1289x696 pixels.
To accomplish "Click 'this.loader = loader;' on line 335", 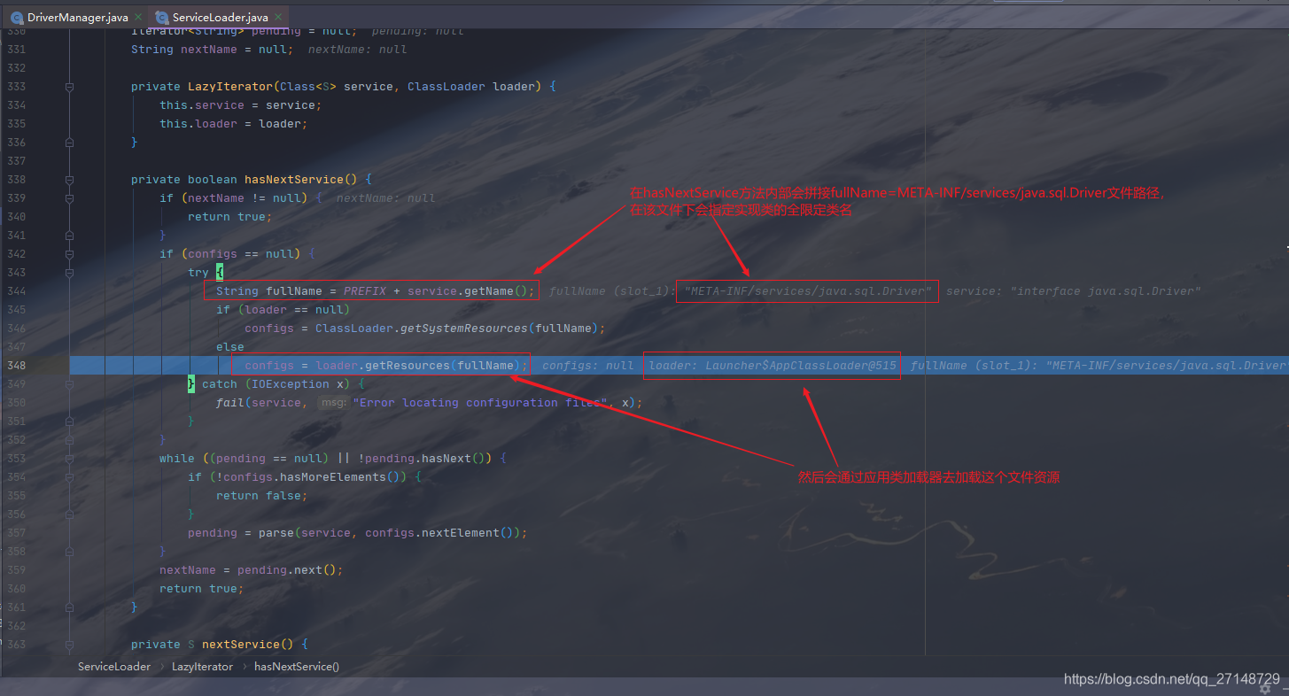I will (233, 124).
